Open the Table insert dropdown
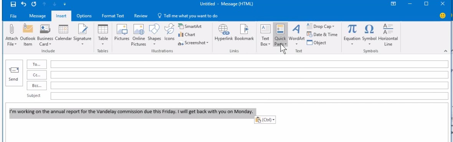The image size is (453, 142). point(103,35)
